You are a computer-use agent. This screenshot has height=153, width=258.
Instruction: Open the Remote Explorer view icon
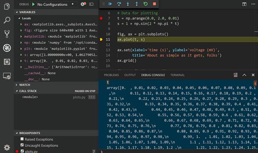point(7,76)
